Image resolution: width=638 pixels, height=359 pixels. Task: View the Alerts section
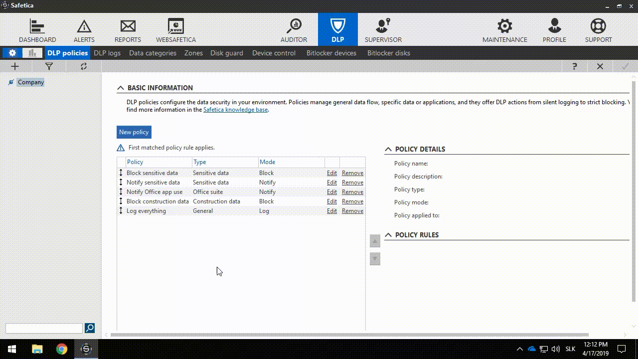83,29
